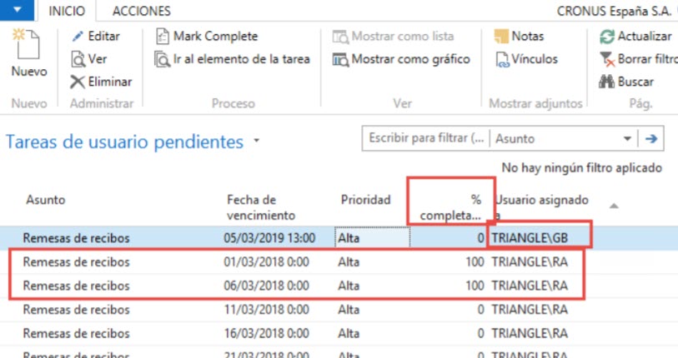Collapse the filter pane with the triangle arrow
The width and height of the screenshot is (678, 358).
[x=614, y=206]
